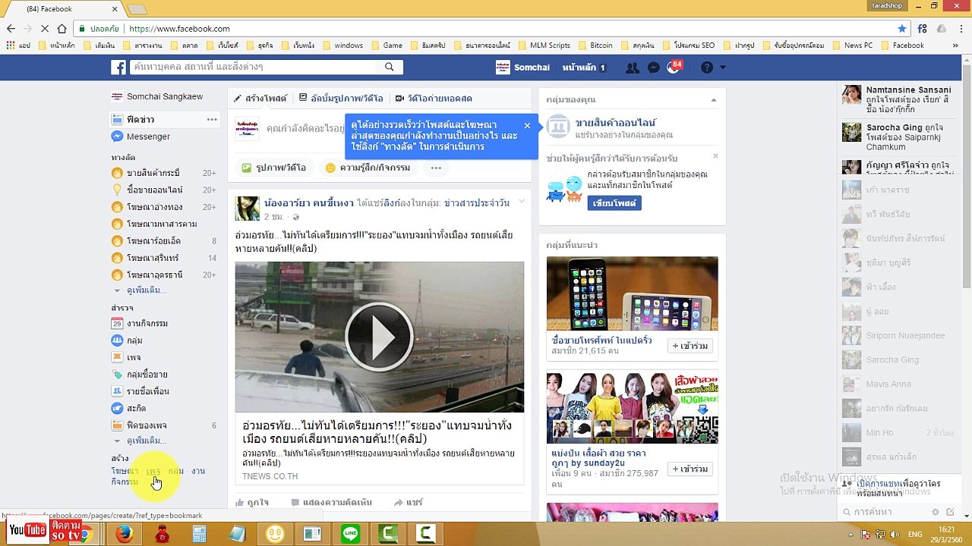Open the post options chevron on the video post

pyautogui.click(x=522, y=202)
